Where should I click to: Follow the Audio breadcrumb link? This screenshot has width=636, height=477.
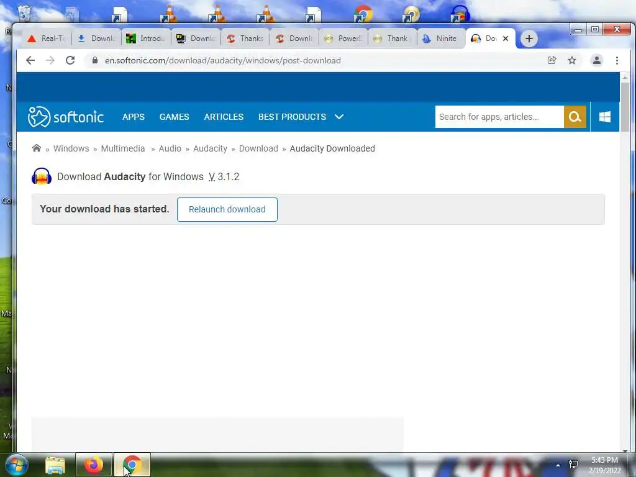[170, 148]
